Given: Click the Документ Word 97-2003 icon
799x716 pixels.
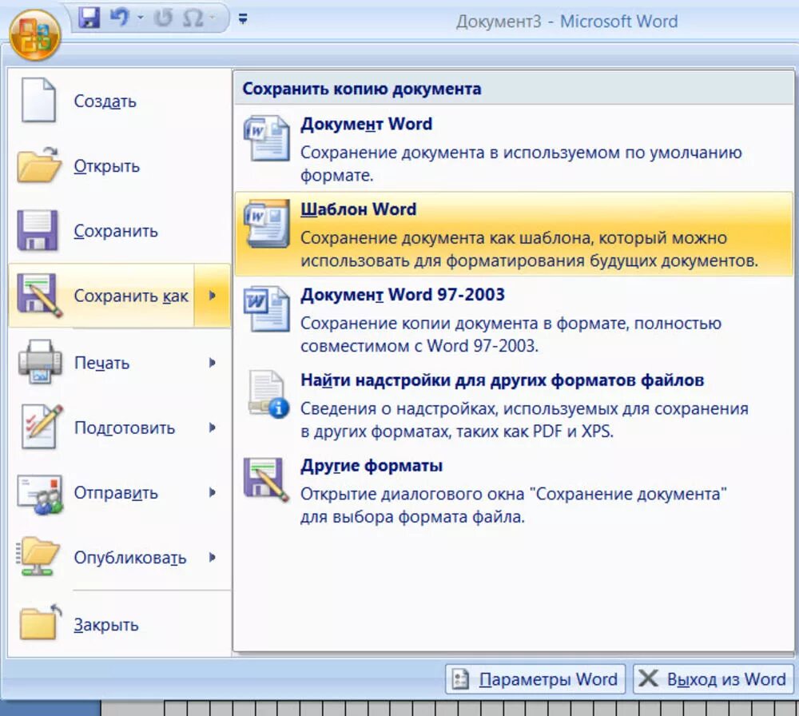Looking at the screenshot, I should click(x=267, y=308).
